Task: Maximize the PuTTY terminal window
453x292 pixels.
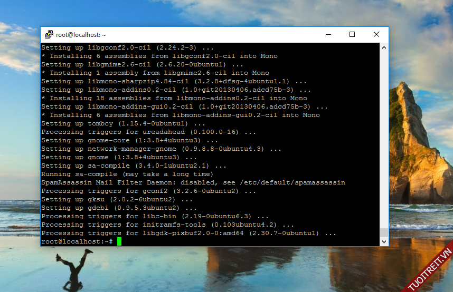Action: click(x=352, y=35)
